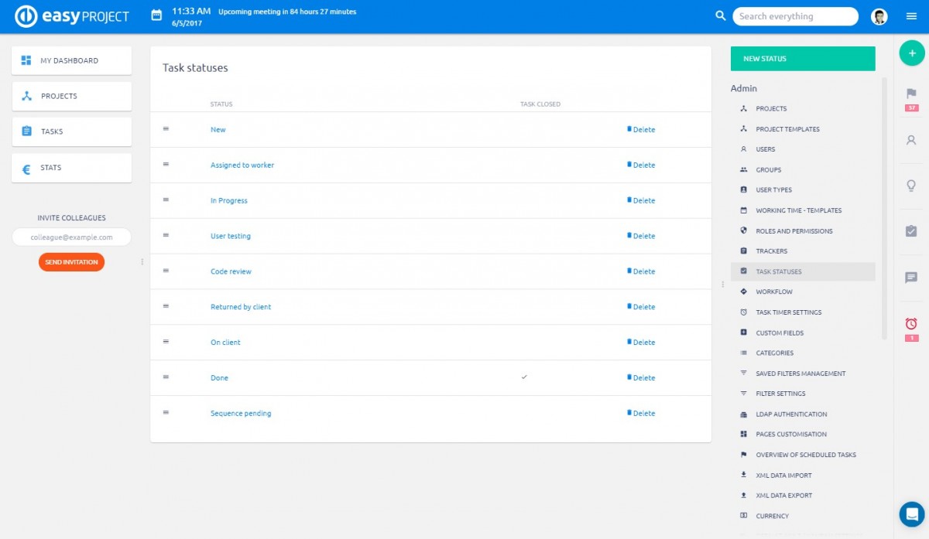Click the colleague email input field
This screenshot has height=539, width=929.
pos(71,237)
